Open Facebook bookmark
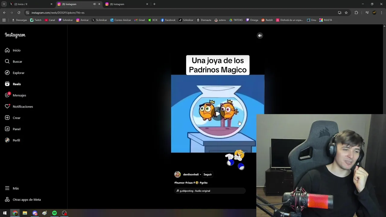 tap(168, 20)
